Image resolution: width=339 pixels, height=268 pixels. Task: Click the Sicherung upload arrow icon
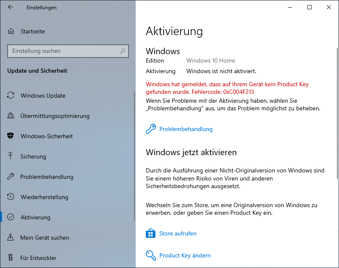click(x=11, y=156)
